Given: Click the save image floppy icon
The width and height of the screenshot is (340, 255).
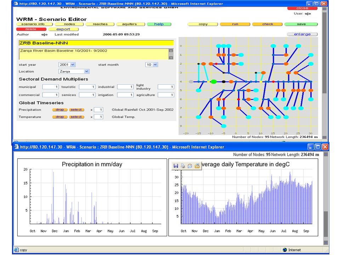Looking at the screenshot, I should [176, 166].
